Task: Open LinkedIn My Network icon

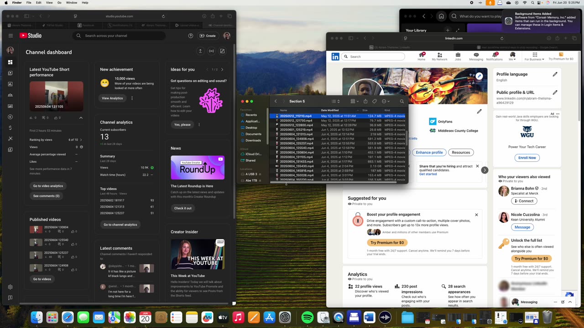Action: [439, 56]
